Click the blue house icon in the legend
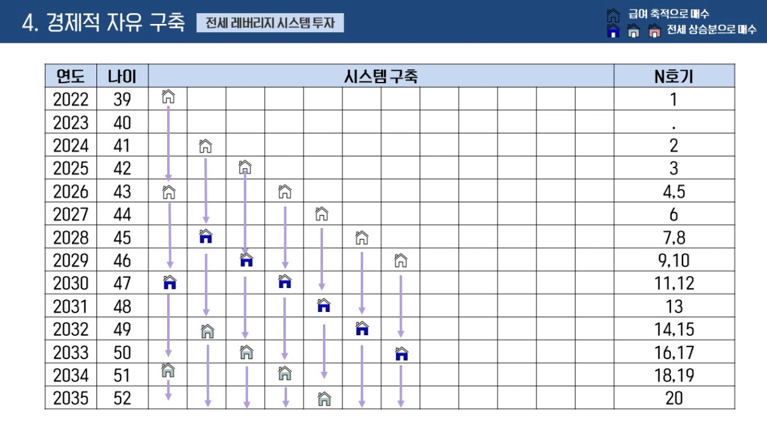This screenshot has height=431, width=767. 612,30
